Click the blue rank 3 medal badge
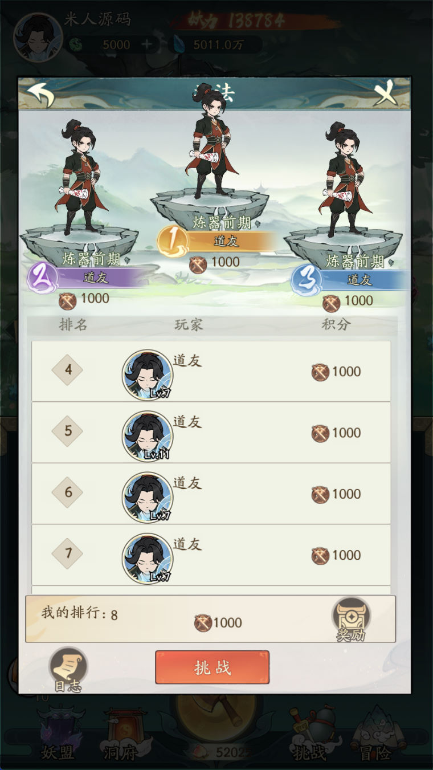This screenshot has height=770, width=433. coord(307,280)
